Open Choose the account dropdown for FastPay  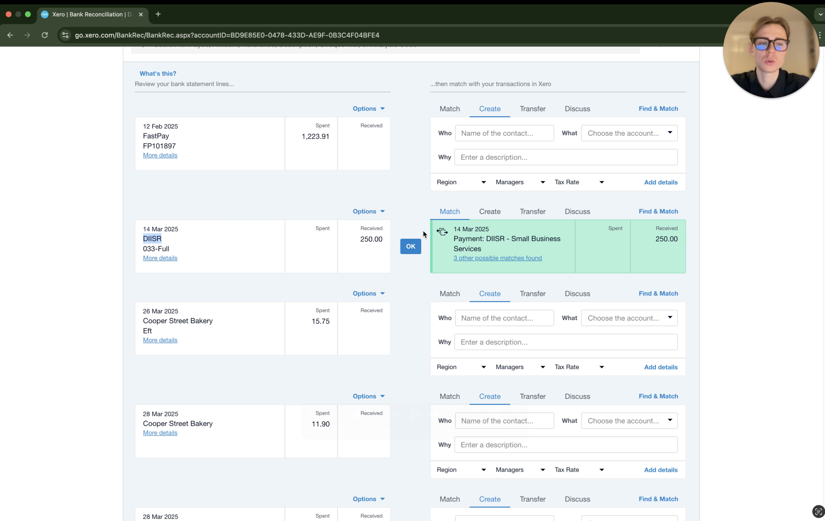point(629,133)
